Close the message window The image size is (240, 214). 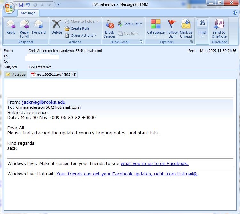pos(231,3)
